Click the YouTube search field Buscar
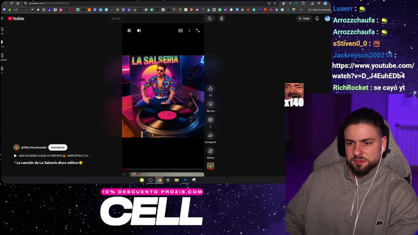This screenshot has width=418, height=235. click(x=156, y=19)
